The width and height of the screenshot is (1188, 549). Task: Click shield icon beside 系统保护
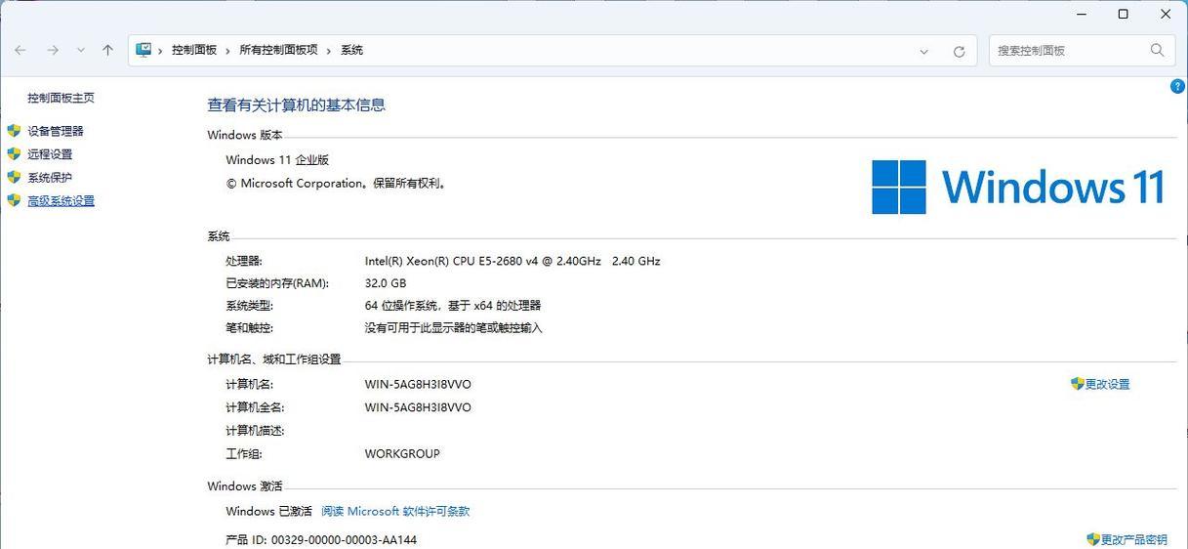(14, 177)
